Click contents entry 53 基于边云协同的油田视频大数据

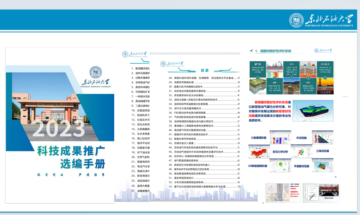[x=205, y=186]
